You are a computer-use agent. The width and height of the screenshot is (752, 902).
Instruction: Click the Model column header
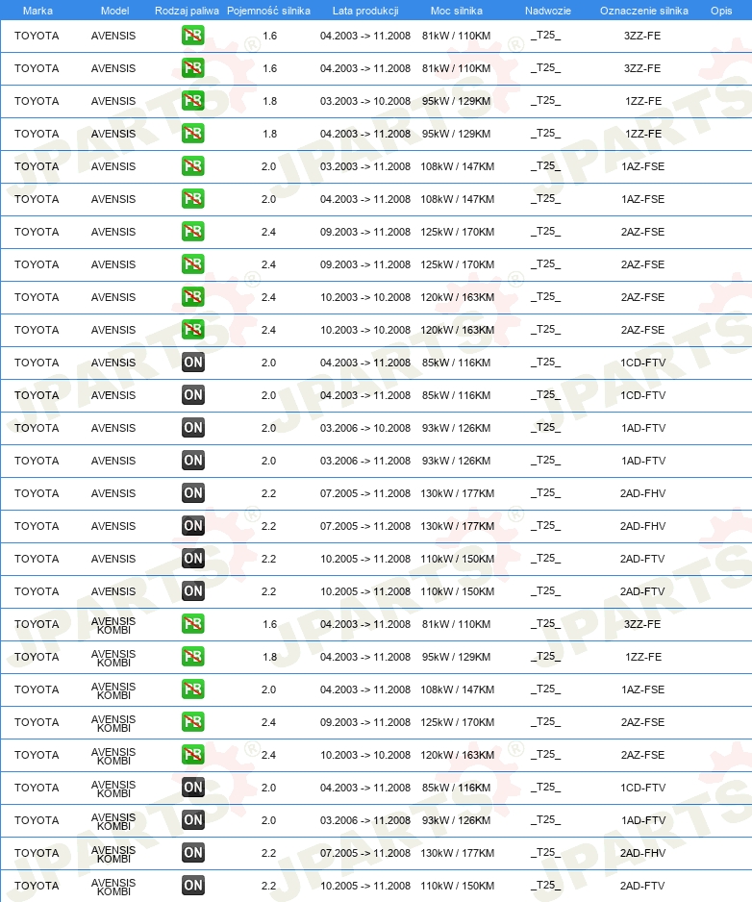click(x=114, y=11)
